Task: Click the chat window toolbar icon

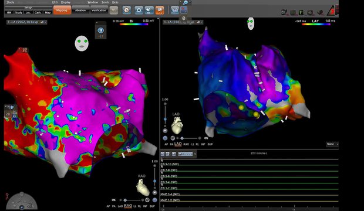Action: tap(174, 10)
